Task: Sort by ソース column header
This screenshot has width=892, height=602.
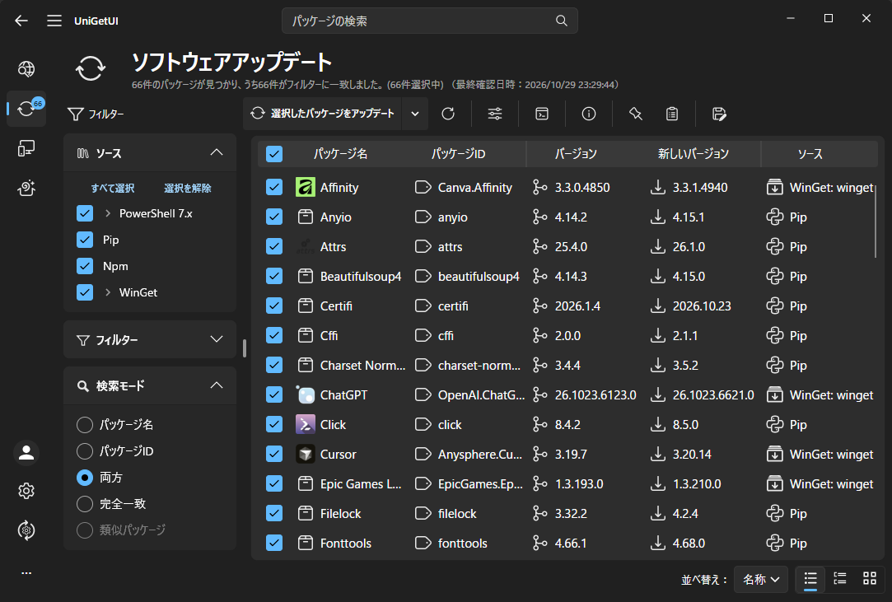Action: [810, 154]
